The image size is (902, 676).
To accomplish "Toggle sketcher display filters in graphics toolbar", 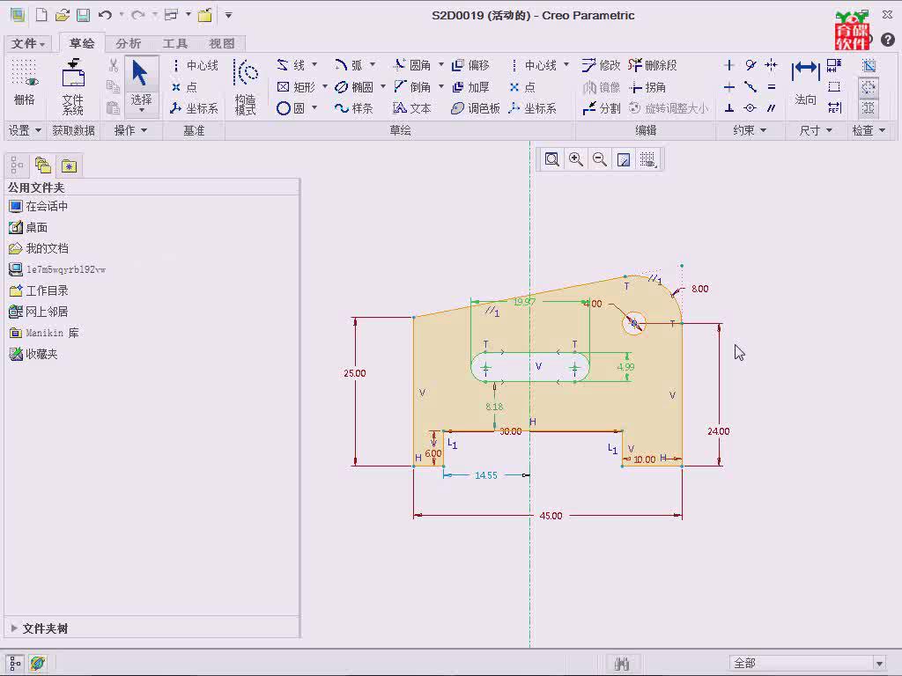I will pos(647,159).
